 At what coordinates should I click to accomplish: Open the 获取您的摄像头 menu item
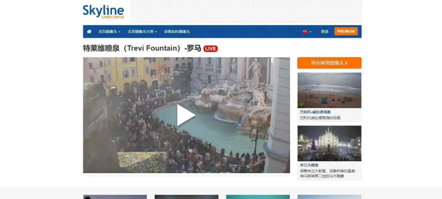click(177, 31)
